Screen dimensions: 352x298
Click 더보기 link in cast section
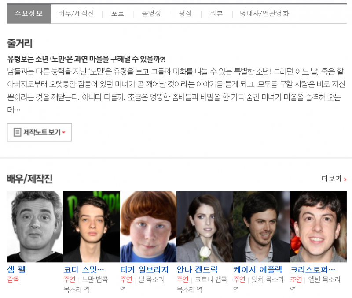331,179
